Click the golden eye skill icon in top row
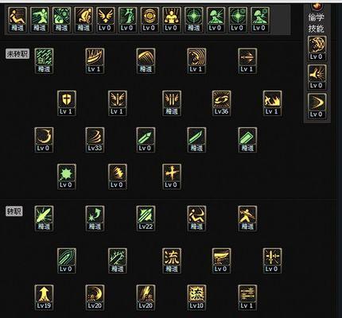The image size is (342, 318). 150,20
